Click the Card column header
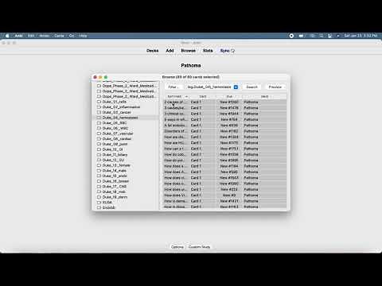The height and width of the screenshot is (286, 382). tap(203, 96)
